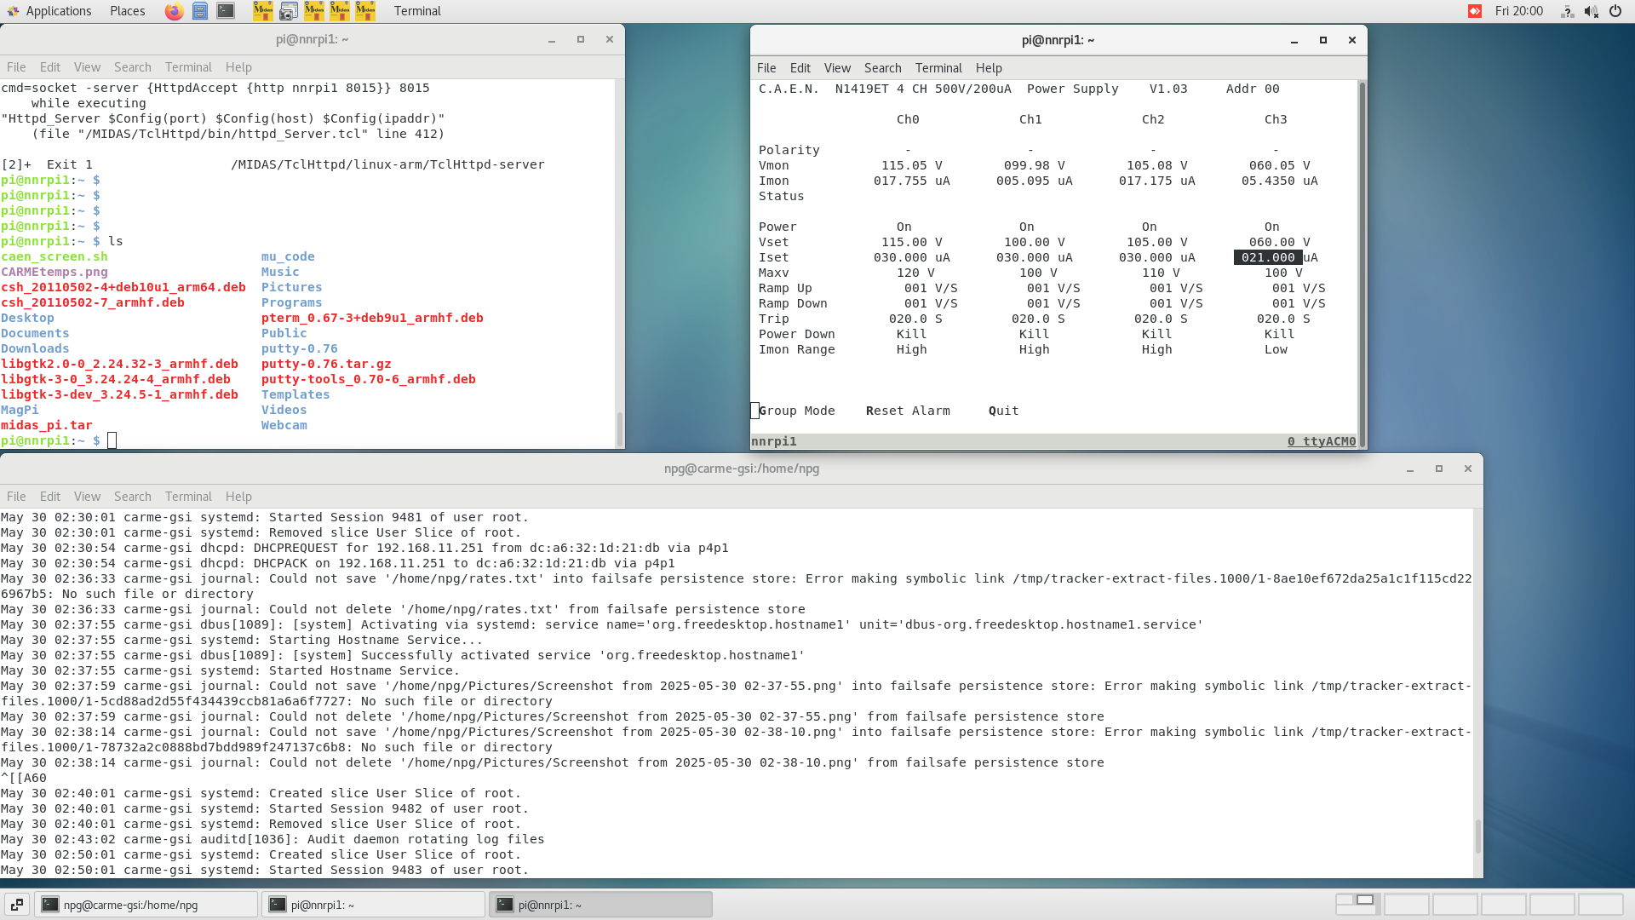Open a terminal using the panel terminal icon

[225, 11]
